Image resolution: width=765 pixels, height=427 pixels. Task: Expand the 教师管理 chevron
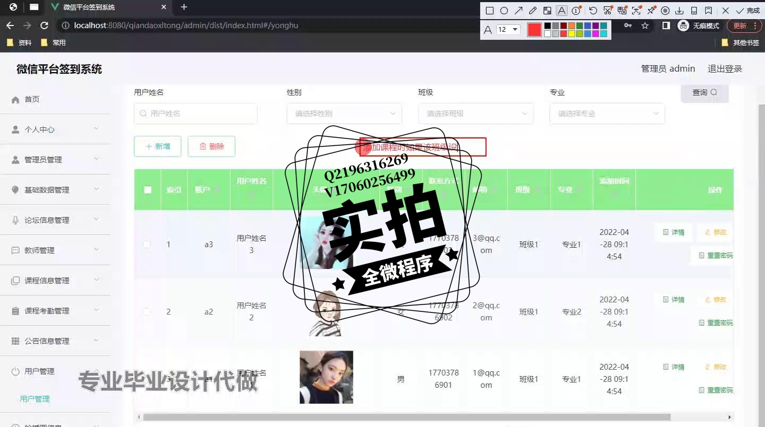96,250
